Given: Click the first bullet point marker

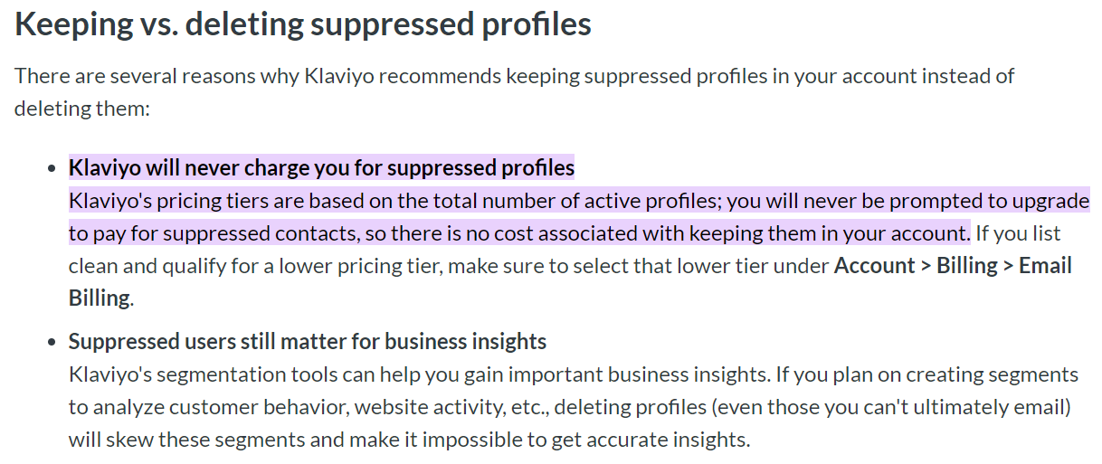Looking at the screenshot, I should (x=50, y=168).
